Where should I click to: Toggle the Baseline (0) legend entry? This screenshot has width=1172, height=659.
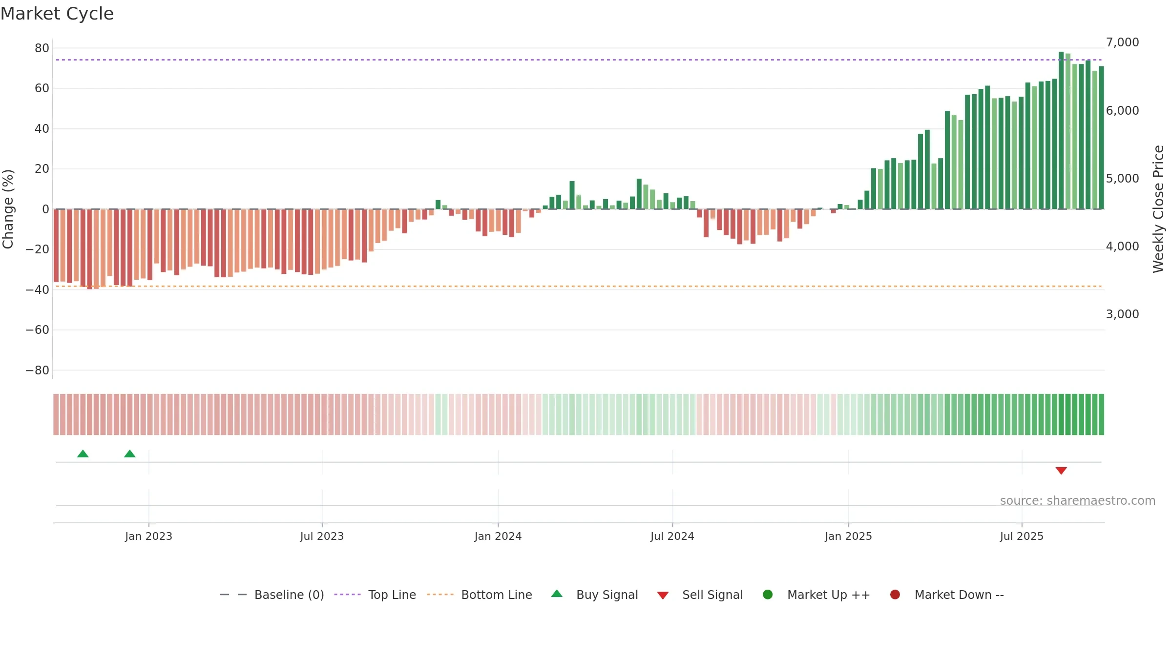pyautogui.click(x=272, y=595)
